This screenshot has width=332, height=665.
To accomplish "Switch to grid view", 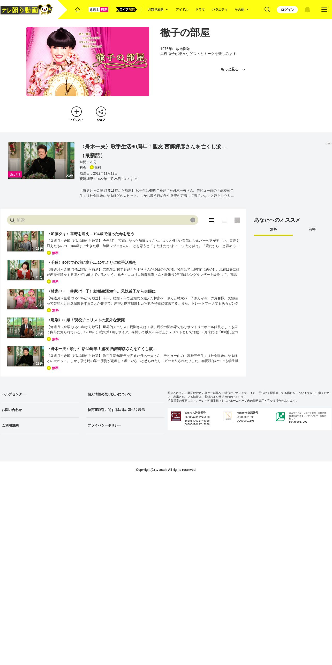I will (x=237, y=220).
